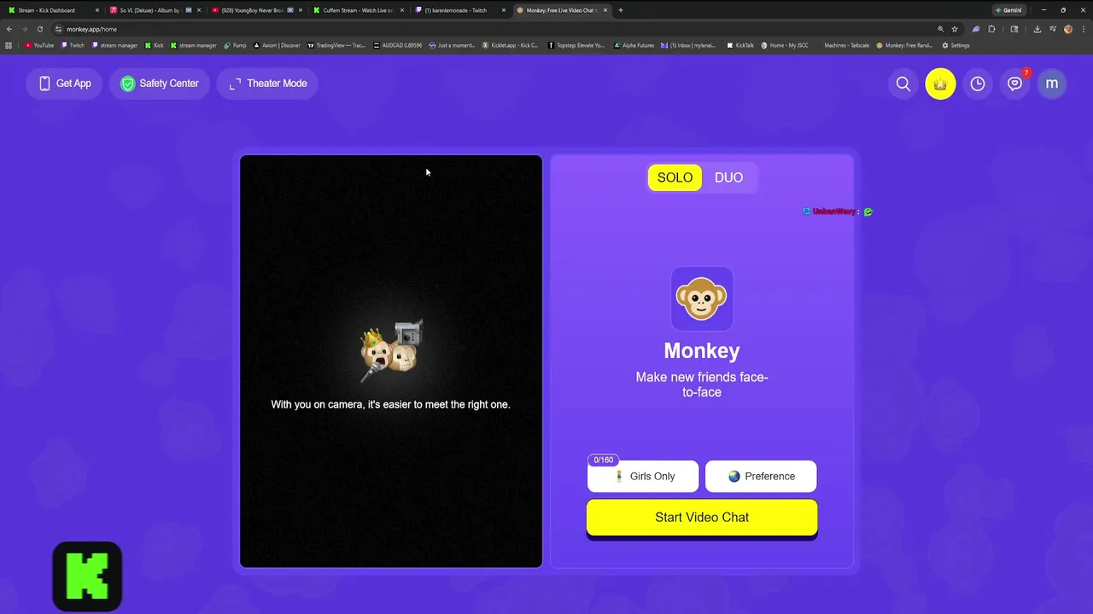The image size is (1093, 614).
Task: Open the apps grid icon in bookmarks bar
Action: point(9,45)
